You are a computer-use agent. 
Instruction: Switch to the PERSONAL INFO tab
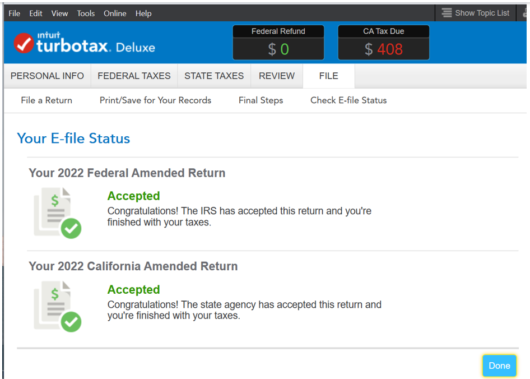point(47,76)
